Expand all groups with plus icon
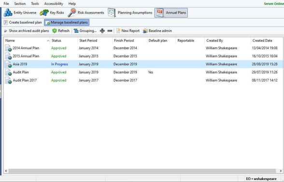Screen dimensions: 284x182 102,31
